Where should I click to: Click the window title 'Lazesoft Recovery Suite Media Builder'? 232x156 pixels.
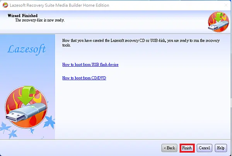pos(59,5)
